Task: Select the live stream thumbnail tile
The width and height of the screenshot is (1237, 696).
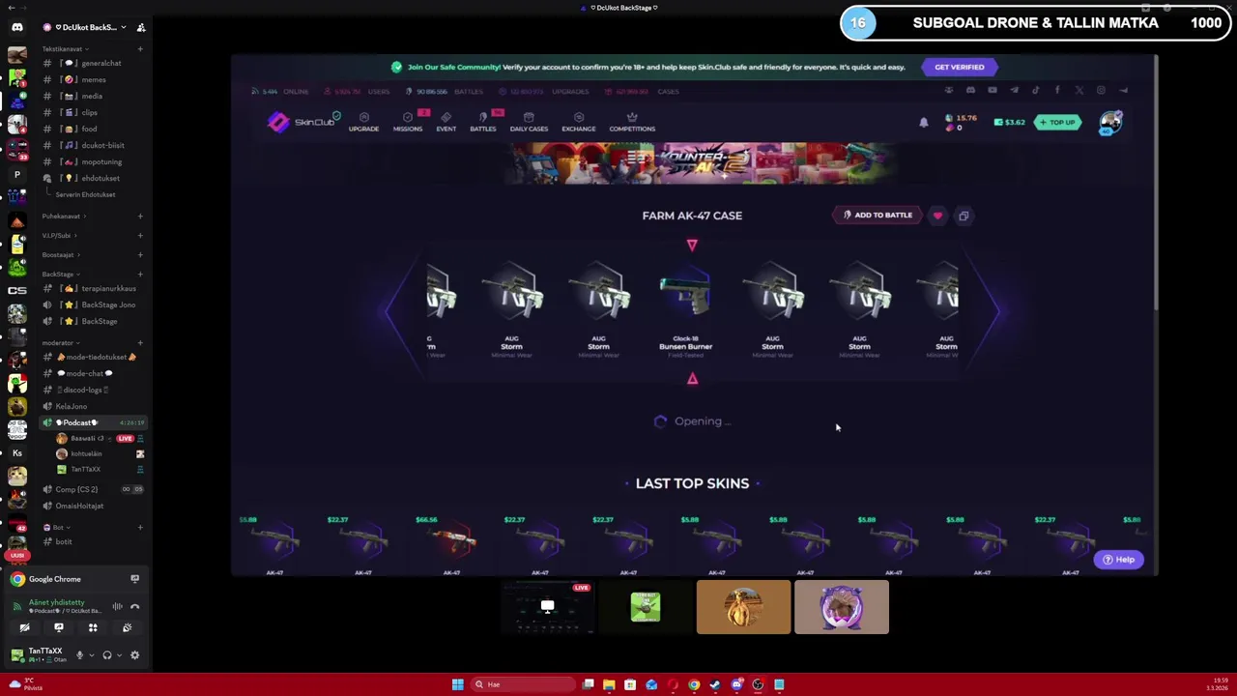Action: pyautogui.click(x=547, y=607)
